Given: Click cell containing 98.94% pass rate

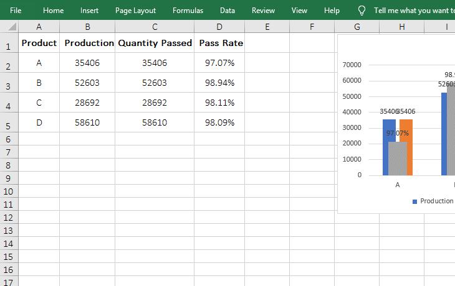Looking at the screenshot, I should (x=219, y=83).
